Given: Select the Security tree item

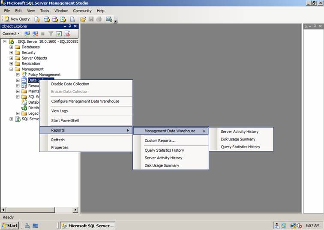Looking at the screenshot, I should click(x=29, y=53).
